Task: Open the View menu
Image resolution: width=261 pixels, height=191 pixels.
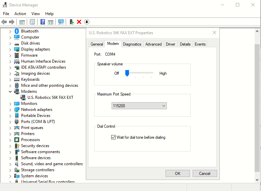Action: [36, 14]
